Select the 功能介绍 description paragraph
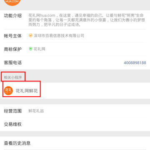Image resolution: width=150 pixels, height=150 pixels. pos(87,20)
